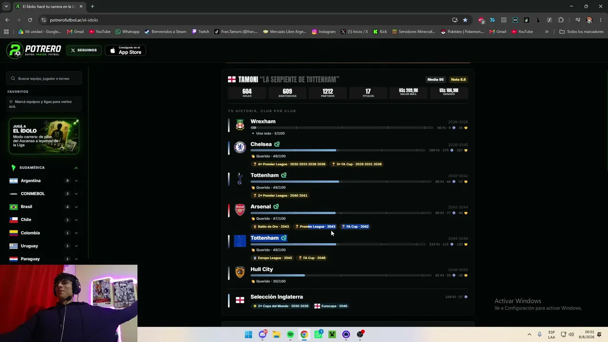Click the Hull City club crest
The image size is (608, 342).
point(240,272)
